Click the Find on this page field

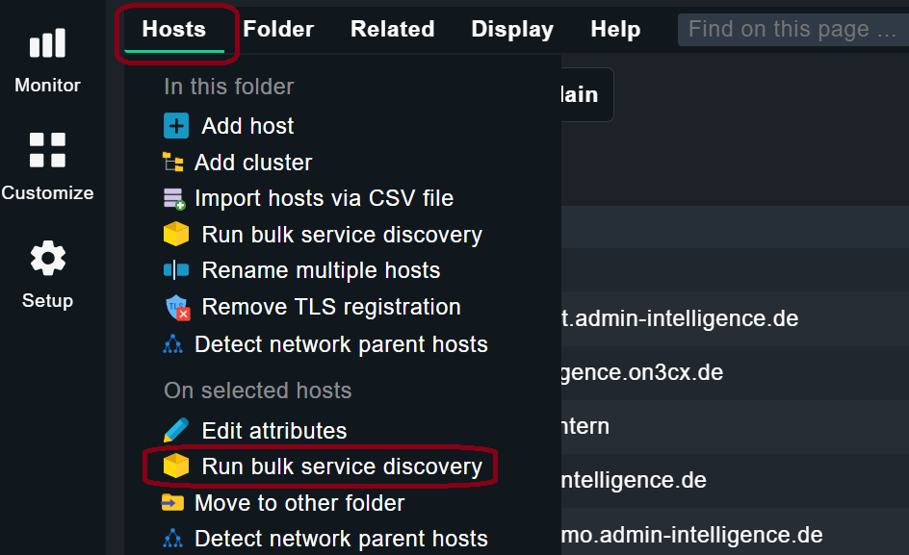coord(792,30)
